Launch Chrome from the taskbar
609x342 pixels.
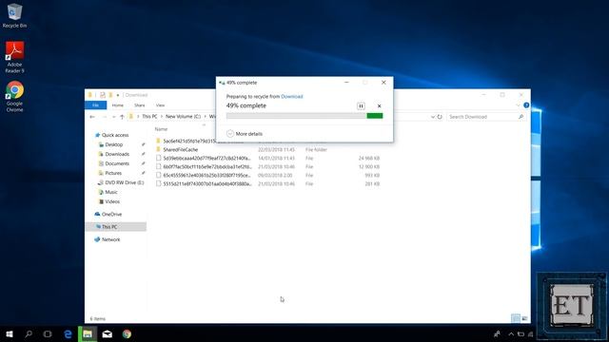[x=127, y=333]
